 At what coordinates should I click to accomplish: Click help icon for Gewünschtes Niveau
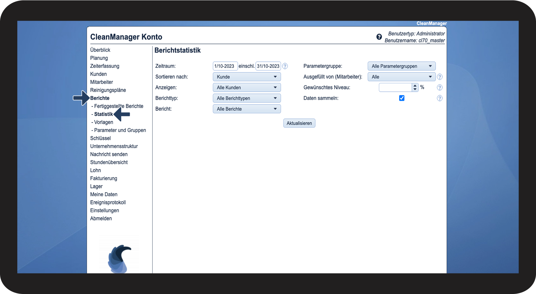coord(440,88)
